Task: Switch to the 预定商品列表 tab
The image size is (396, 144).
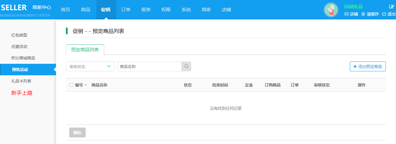Action: (x=85, y=50)
